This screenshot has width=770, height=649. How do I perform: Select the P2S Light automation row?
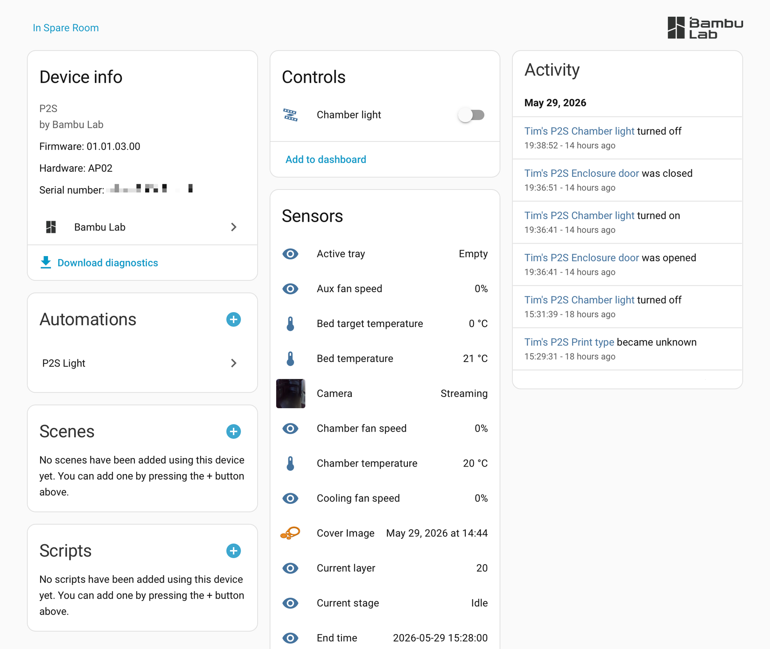[x=142, y=363]
